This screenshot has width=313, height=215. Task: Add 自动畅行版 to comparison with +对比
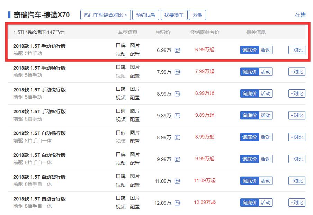(x=297, y=137)
